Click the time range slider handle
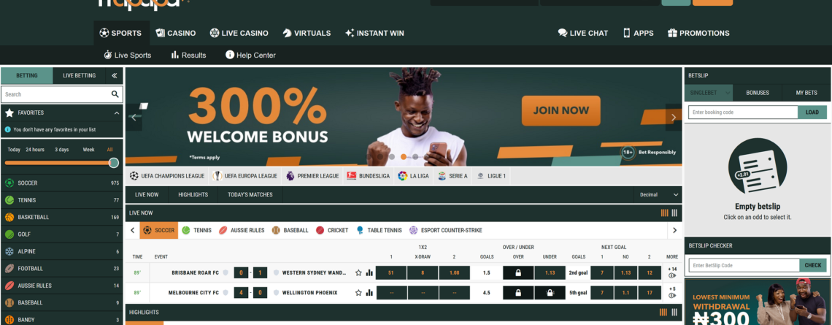This screenshot has width=832, height=325. pyautogui.click(x=114, y=163)
